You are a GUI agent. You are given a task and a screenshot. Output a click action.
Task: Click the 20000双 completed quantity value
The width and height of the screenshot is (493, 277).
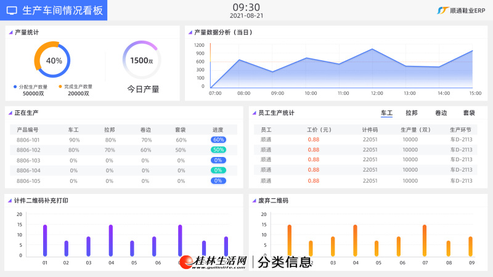tap(78, 94)
